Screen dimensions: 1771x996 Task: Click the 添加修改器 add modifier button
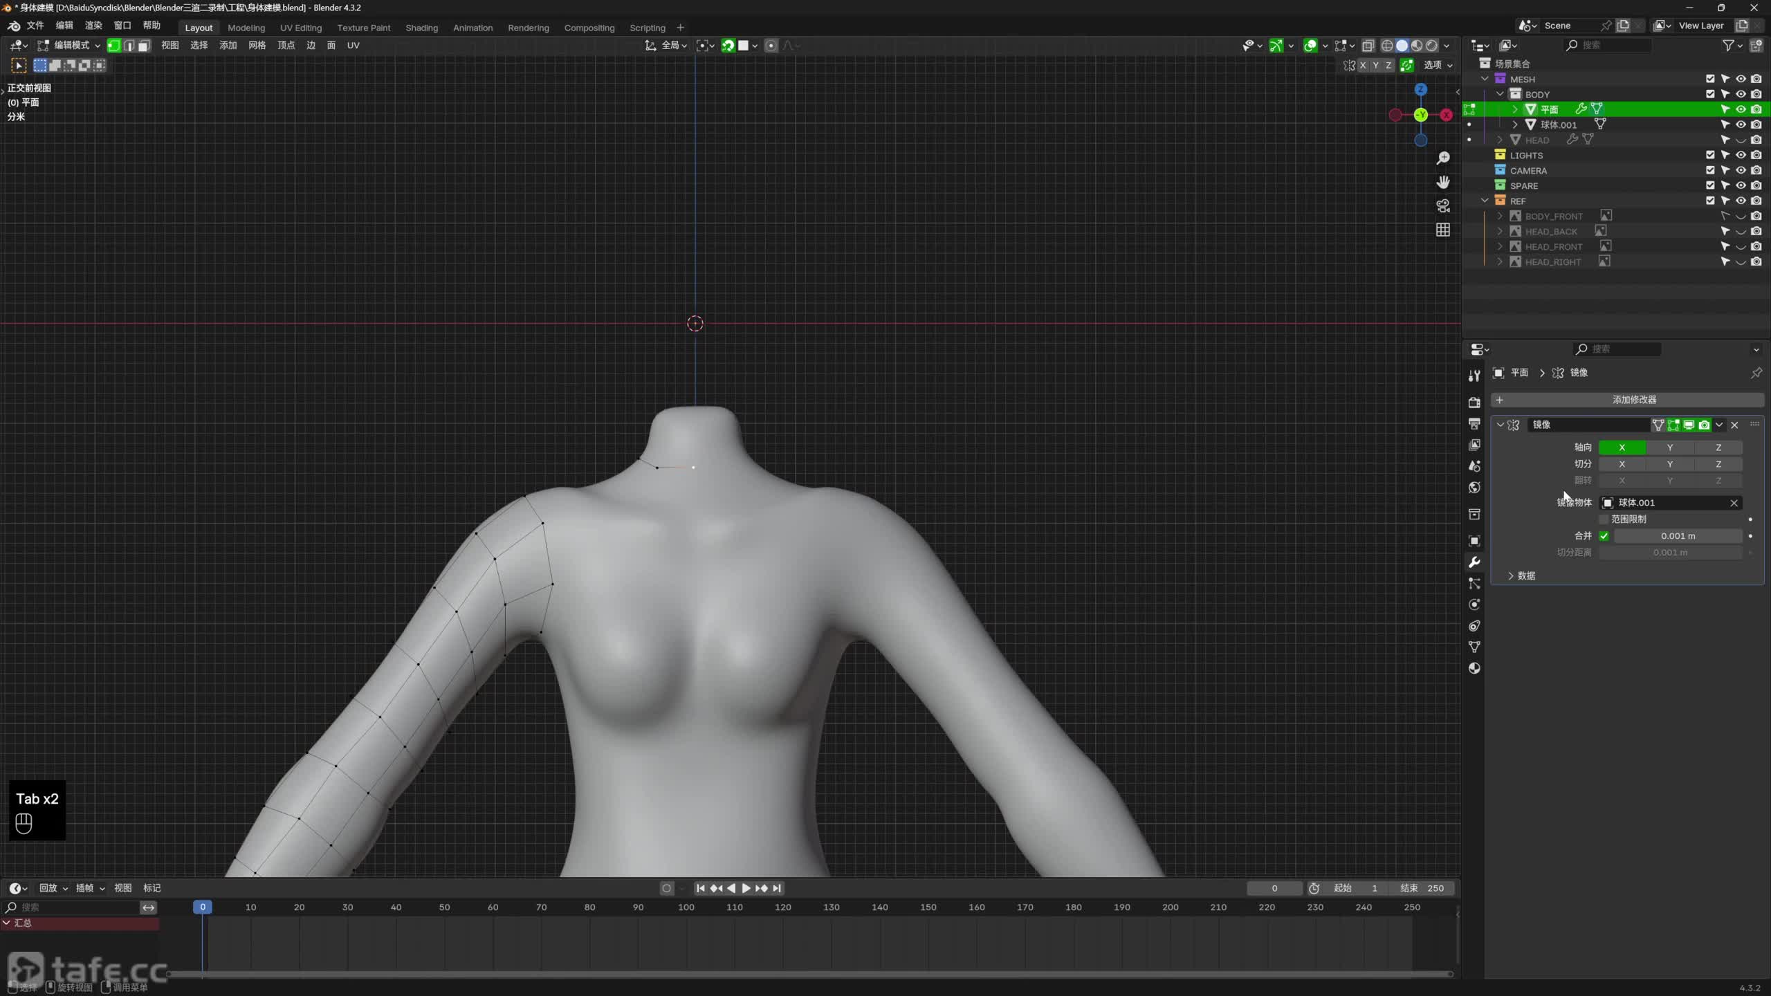pos(1627,400)
